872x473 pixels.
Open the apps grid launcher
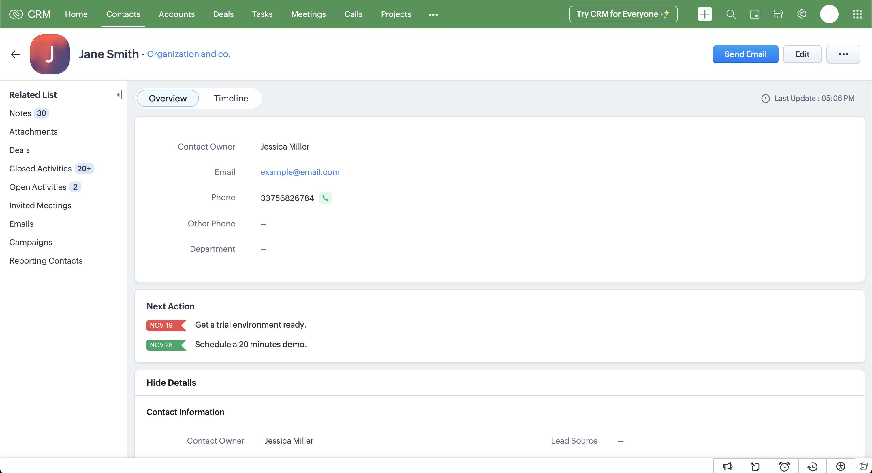(x=858, y=14)
